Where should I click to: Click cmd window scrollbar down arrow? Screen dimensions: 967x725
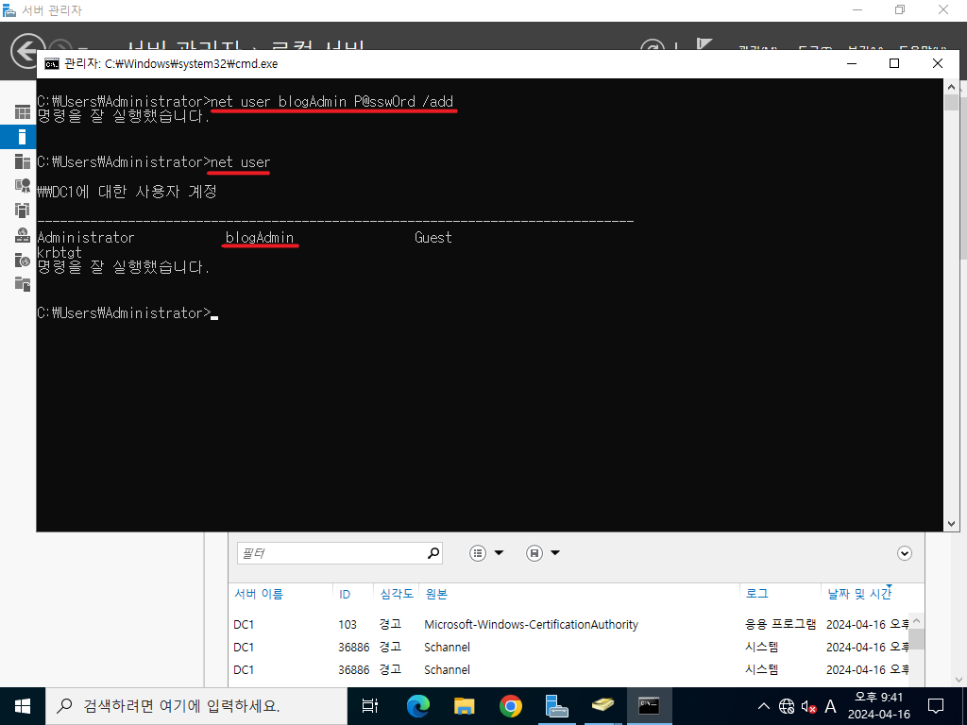click(951, 524)
